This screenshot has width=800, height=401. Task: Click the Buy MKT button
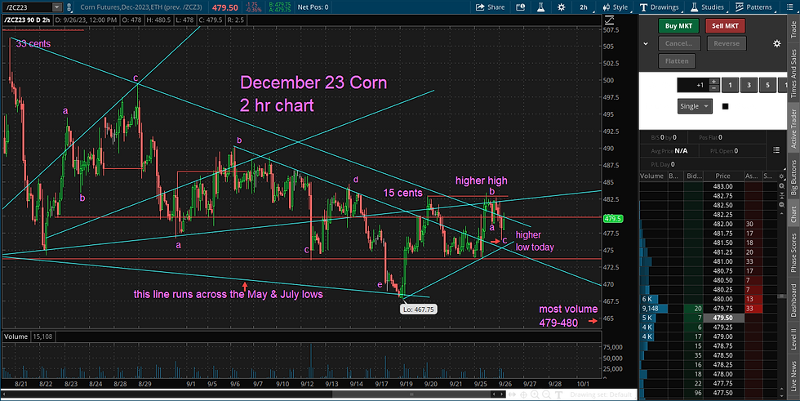coord(678,25)
